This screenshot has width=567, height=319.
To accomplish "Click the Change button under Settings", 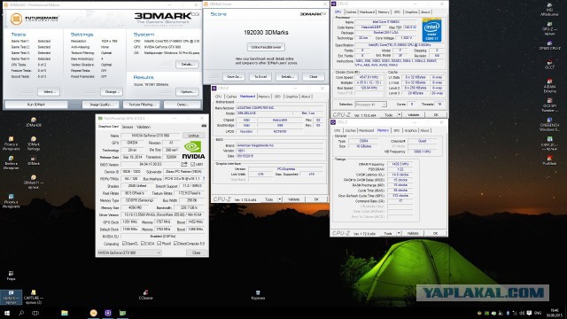I will point(111,92).
